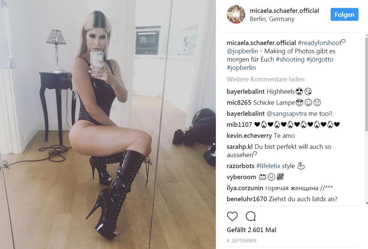Open the @jopberlin mention
This screenshot has height=249, width=368.
coord(243,51)
